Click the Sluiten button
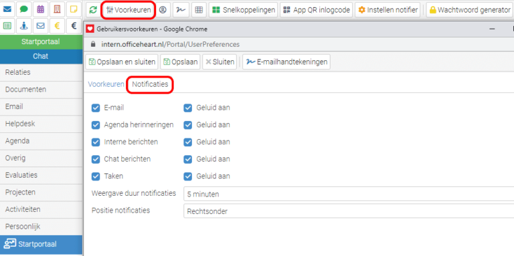This screenshot has height=256, width=514. 220,62
